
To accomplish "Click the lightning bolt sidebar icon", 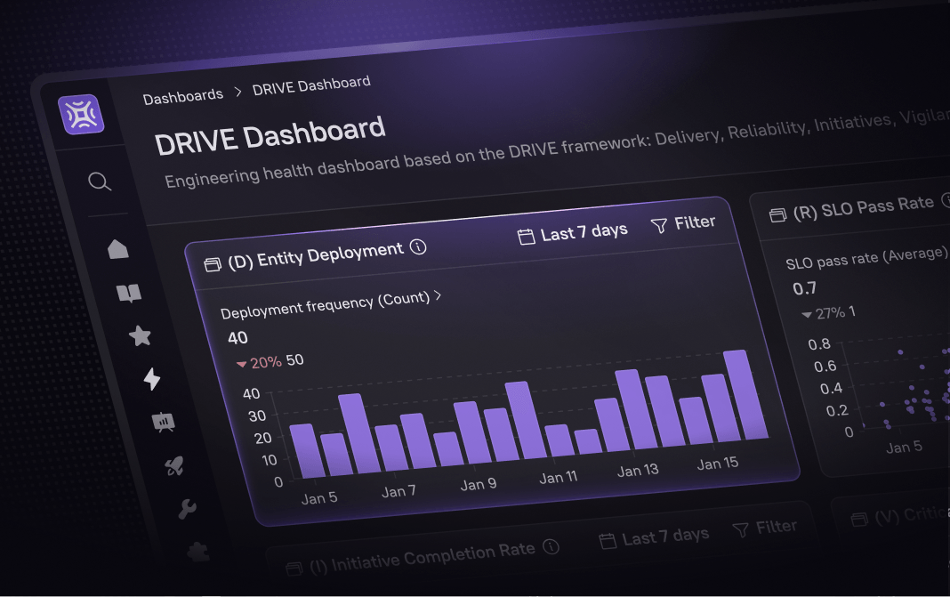I will click(x=151, y=379).
